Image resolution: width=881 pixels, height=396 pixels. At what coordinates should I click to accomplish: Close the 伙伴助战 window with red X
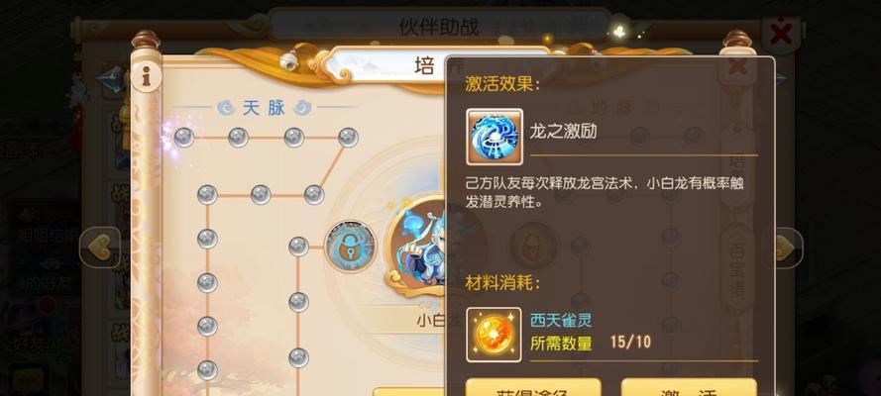click(x=781, y=34)
